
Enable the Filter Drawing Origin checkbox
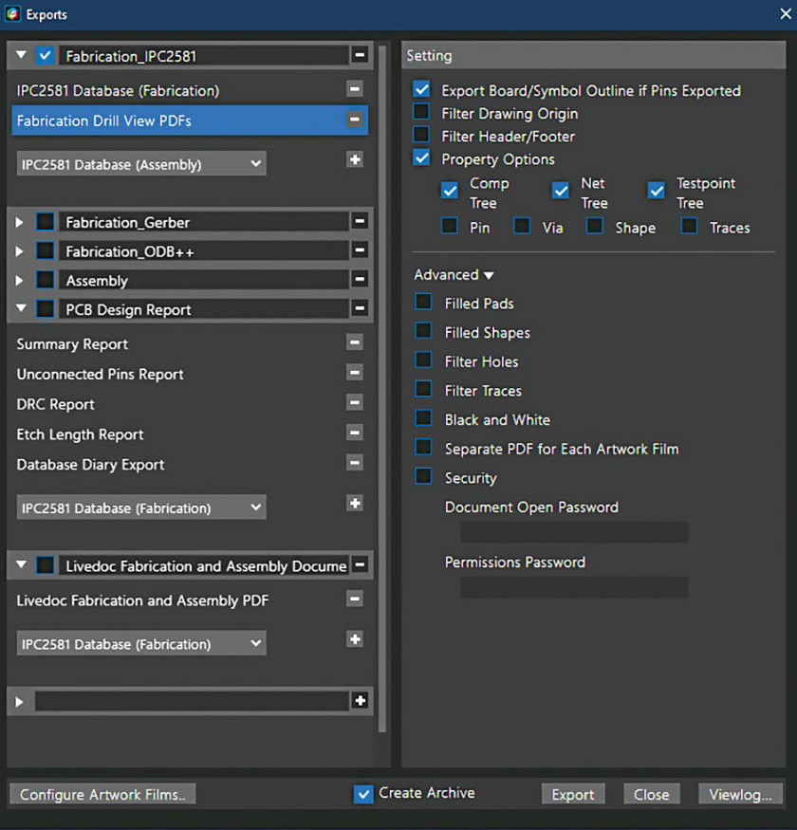point(421,112)
